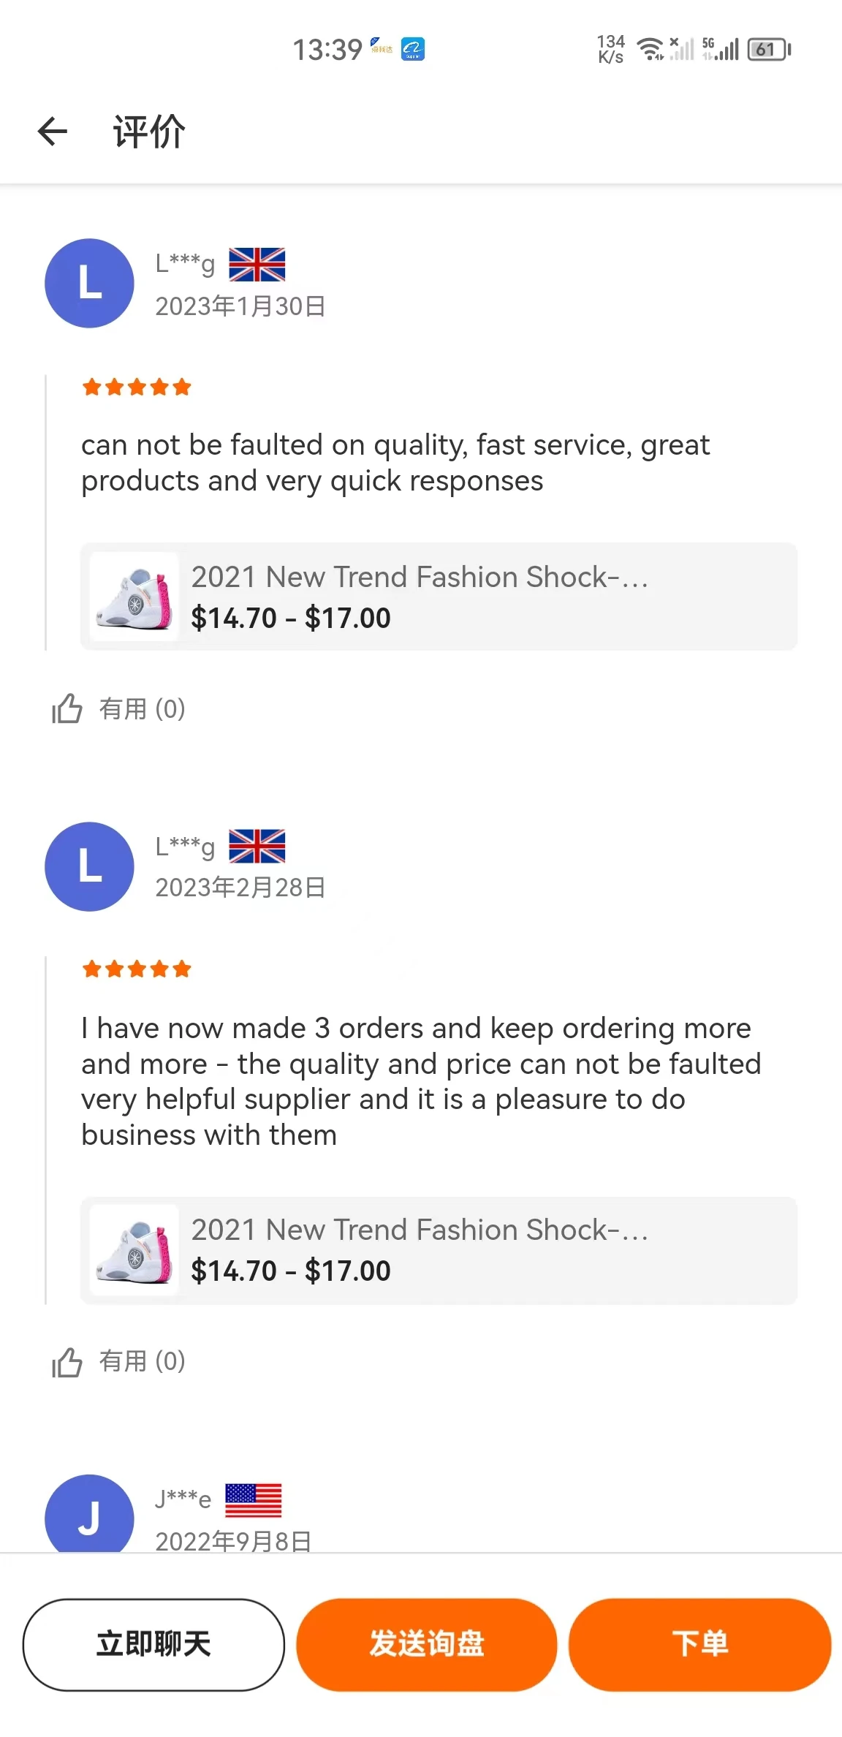This screenshot has width=842, height=1737.
Task: Tap the US flag next to J***e
Action: (x=253, y=1500)
